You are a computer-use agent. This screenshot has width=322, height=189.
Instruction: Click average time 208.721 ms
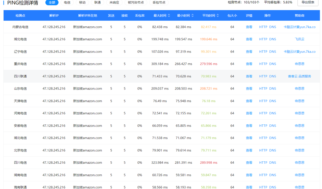coord(209,88)
